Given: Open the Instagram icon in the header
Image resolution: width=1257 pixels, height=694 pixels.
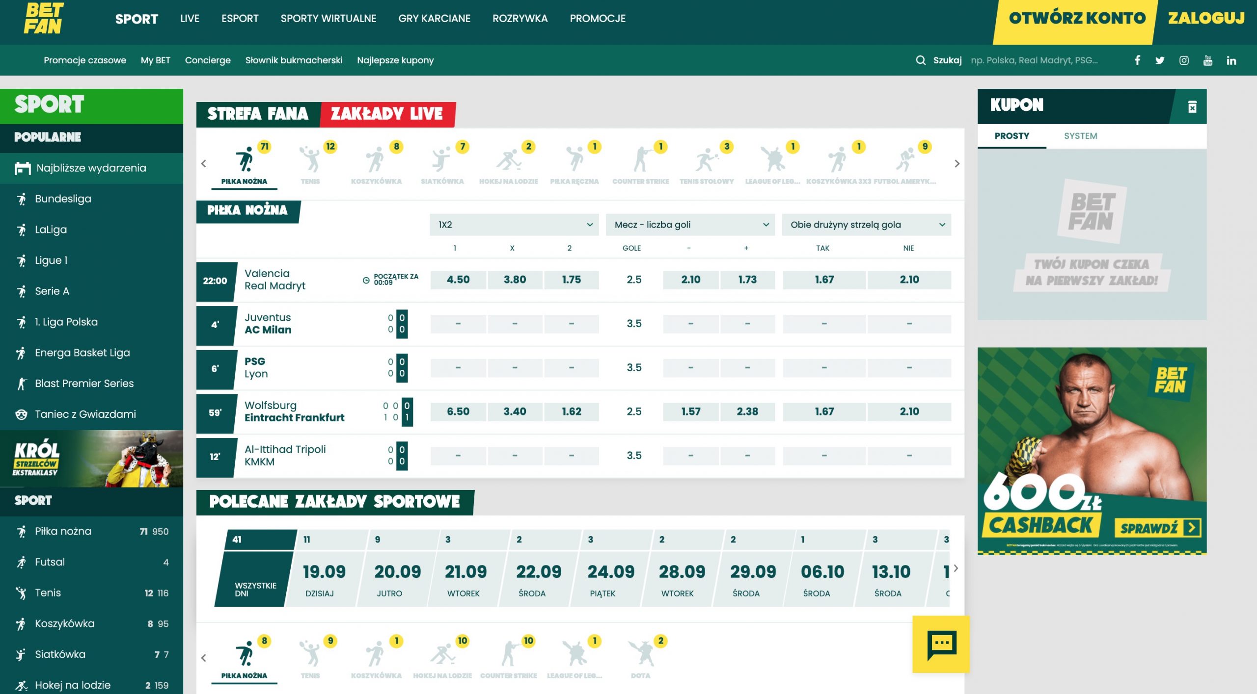Looking at the screenshot, I should point(1184,60).
